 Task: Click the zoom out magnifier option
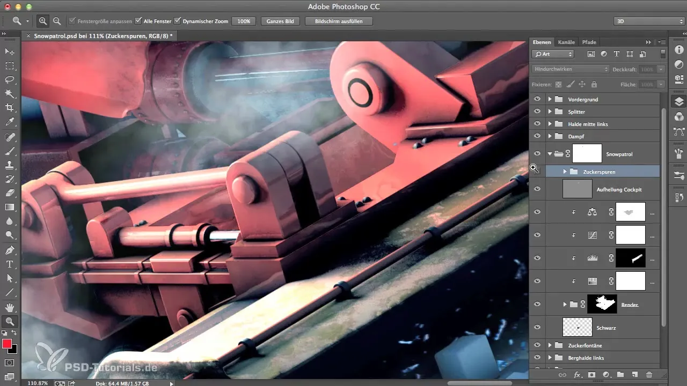56,21
